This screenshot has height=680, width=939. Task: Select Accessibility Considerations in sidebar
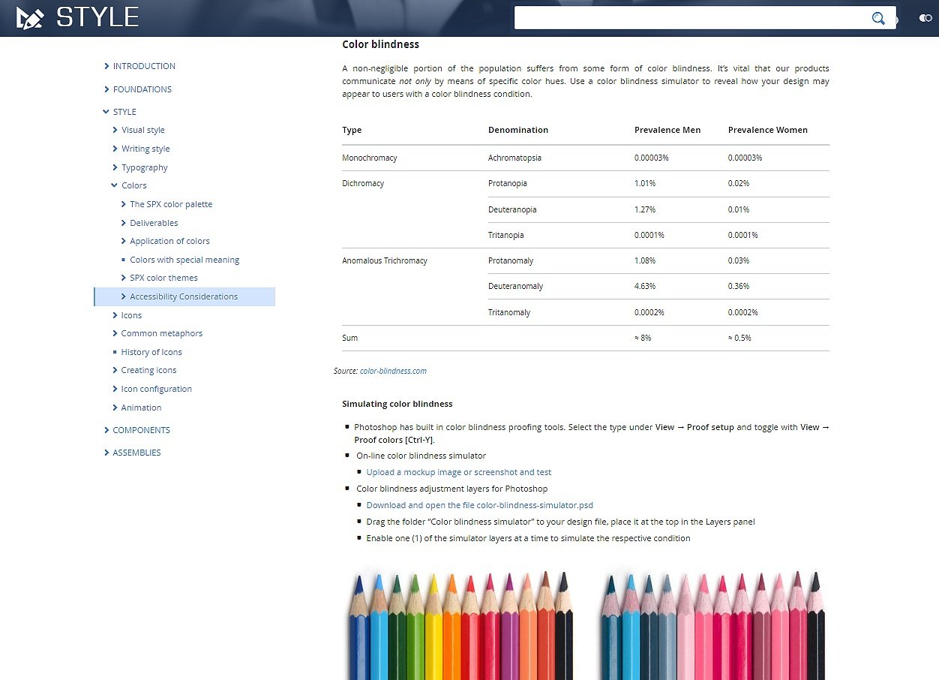[184, 296]
